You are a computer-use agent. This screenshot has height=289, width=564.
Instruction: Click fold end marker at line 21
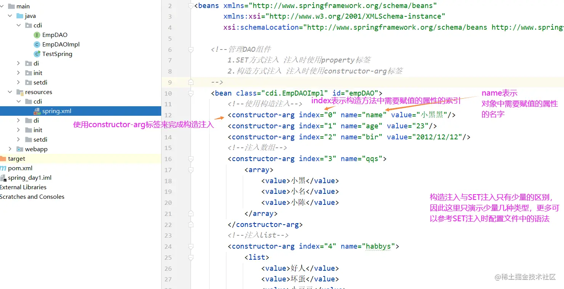pyautogui.click(x=191, y=214)
